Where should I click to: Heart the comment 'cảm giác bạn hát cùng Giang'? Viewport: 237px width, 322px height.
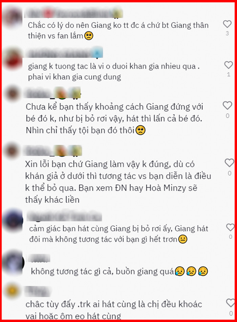coord(230,227)
